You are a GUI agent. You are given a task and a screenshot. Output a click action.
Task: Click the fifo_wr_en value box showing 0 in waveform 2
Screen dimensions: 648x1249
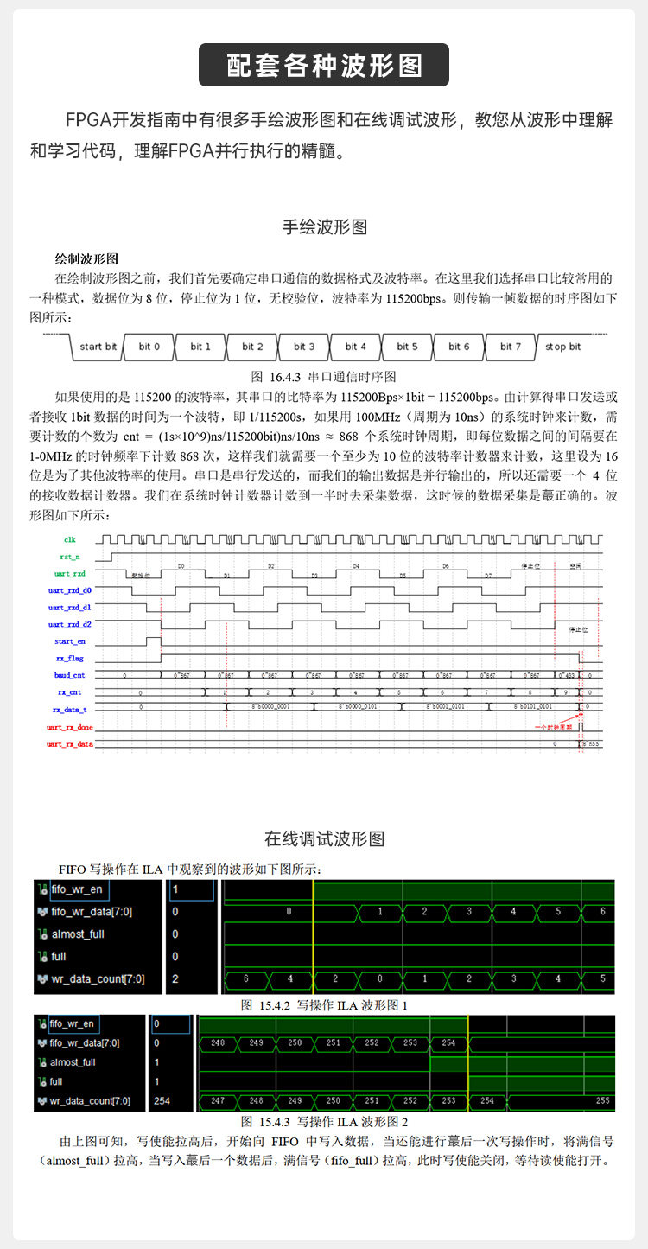click(x=170, y=1024)
